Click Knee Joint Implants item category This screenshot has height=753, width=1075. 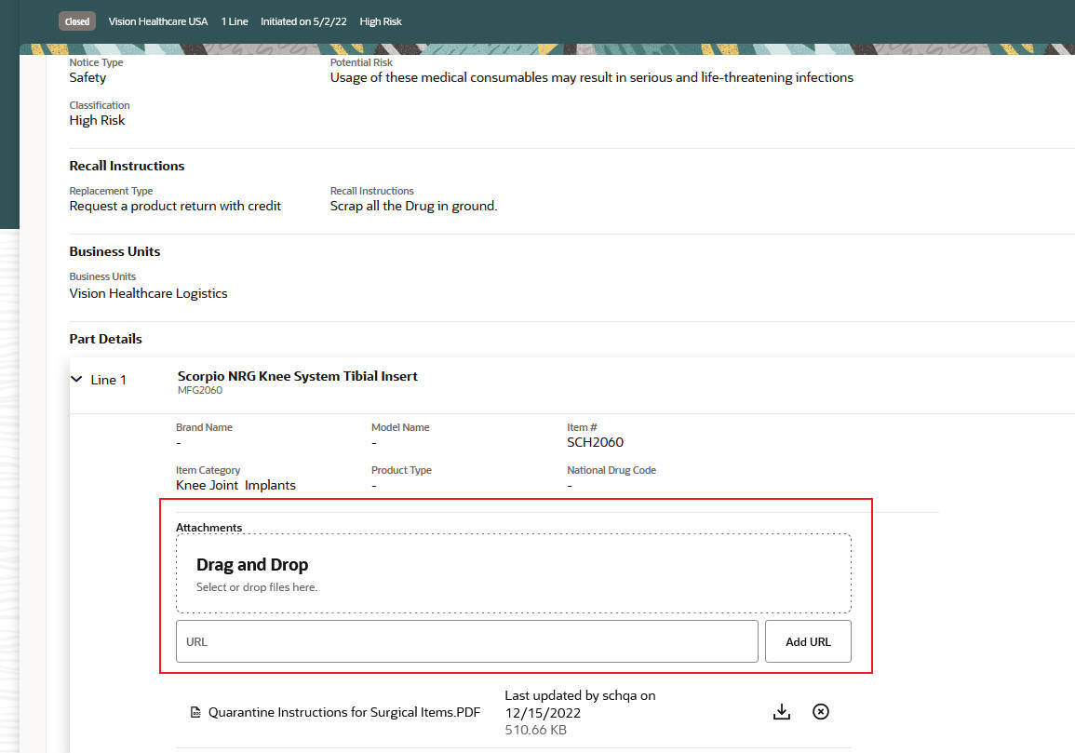(235, 486)
